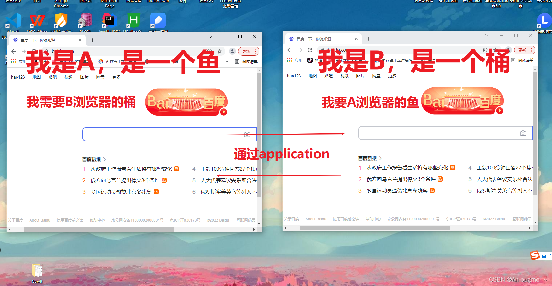Click horizontal scrollbar of left window
The image size is (552, 286).
pyautogui.click(x=99, y=229)
